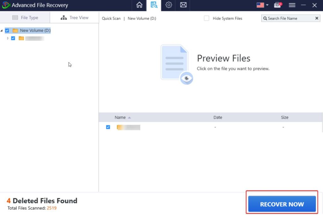Open the toolbox notifications icon
Screen dimensions: 323x215
(278, 5)
